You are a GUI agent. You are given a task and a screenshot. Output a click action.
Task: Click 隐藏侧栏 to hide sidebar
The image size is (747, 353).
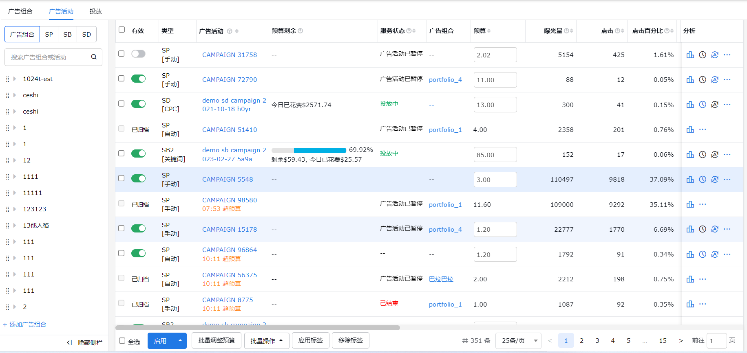point(85,343)
